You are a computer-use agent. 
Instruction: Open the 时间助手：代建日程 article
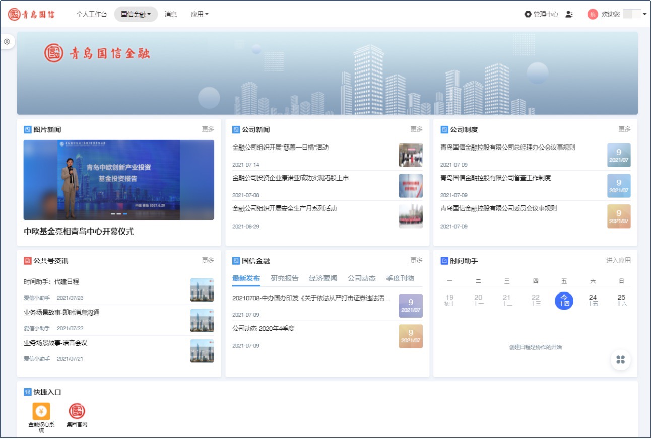point(51,282)
